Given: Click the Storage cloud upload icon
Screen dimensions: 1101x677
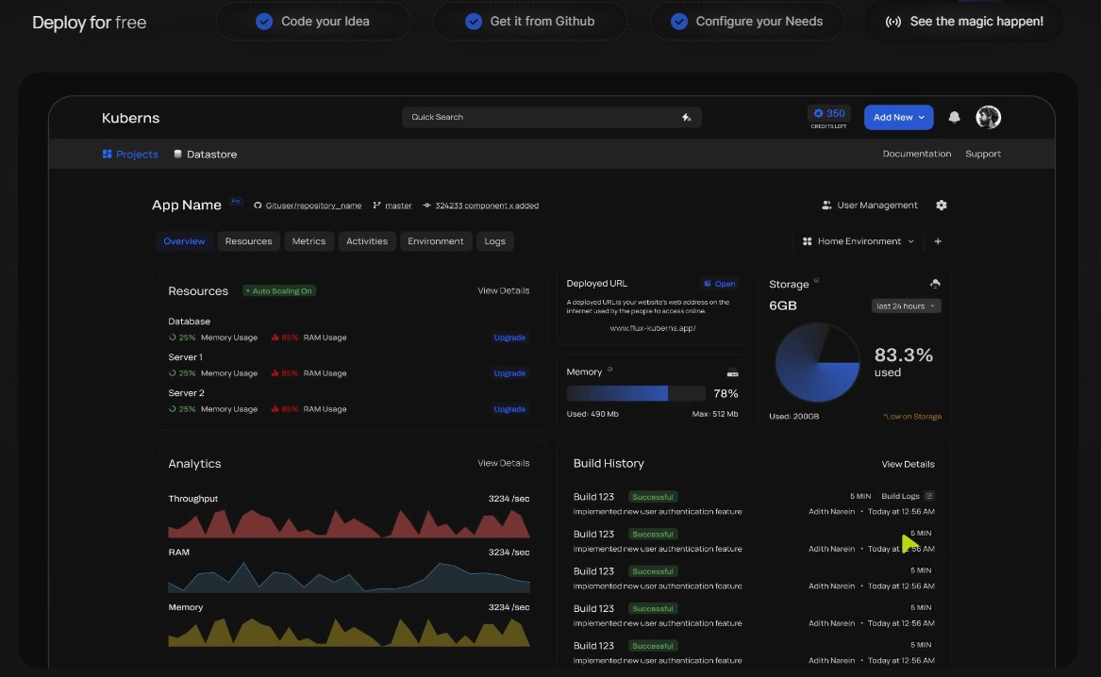Looking at the screenshot, I should pyautogui.click(x=935, y=284).
